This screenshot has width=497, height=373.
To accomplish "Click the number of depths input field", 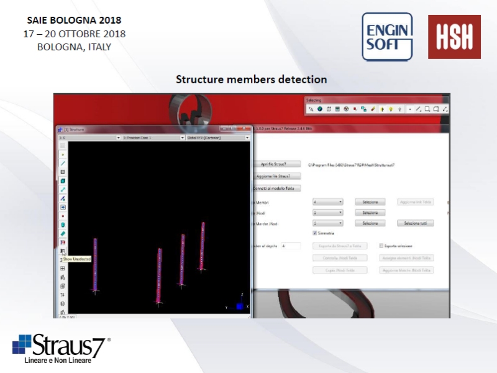I will click(x=291, y=246).
